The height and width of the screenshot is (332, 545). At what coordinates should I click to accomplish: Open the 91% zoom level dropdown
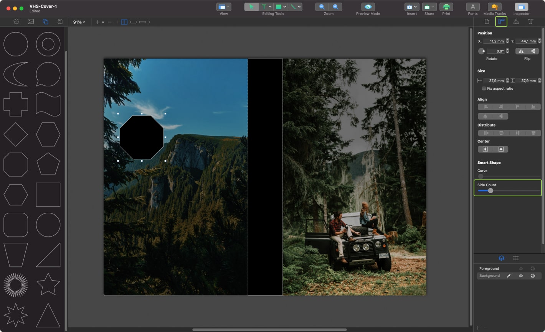79,22
